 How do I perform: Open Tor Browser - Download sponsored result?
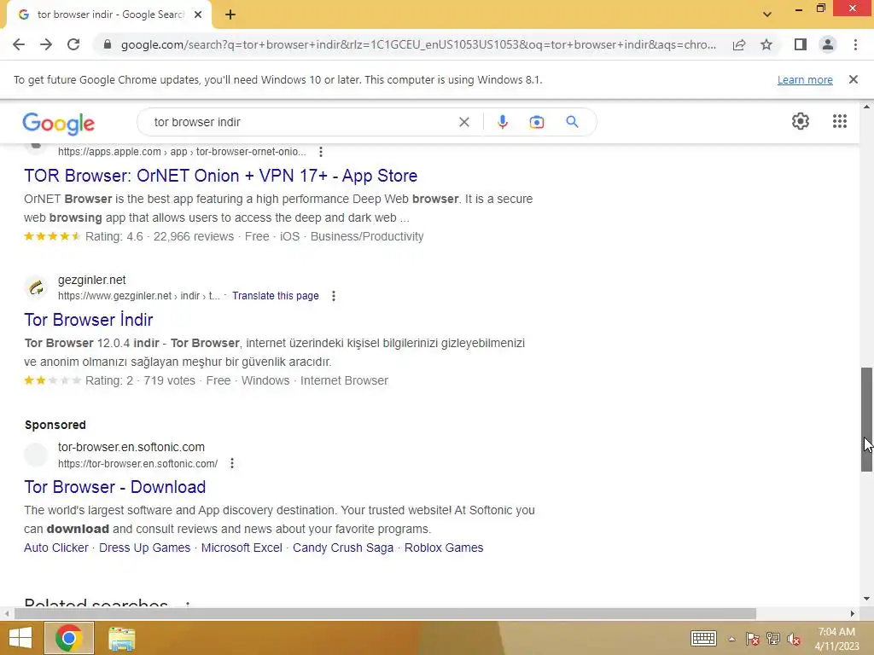pyautogui.click(x=115, y=487)
